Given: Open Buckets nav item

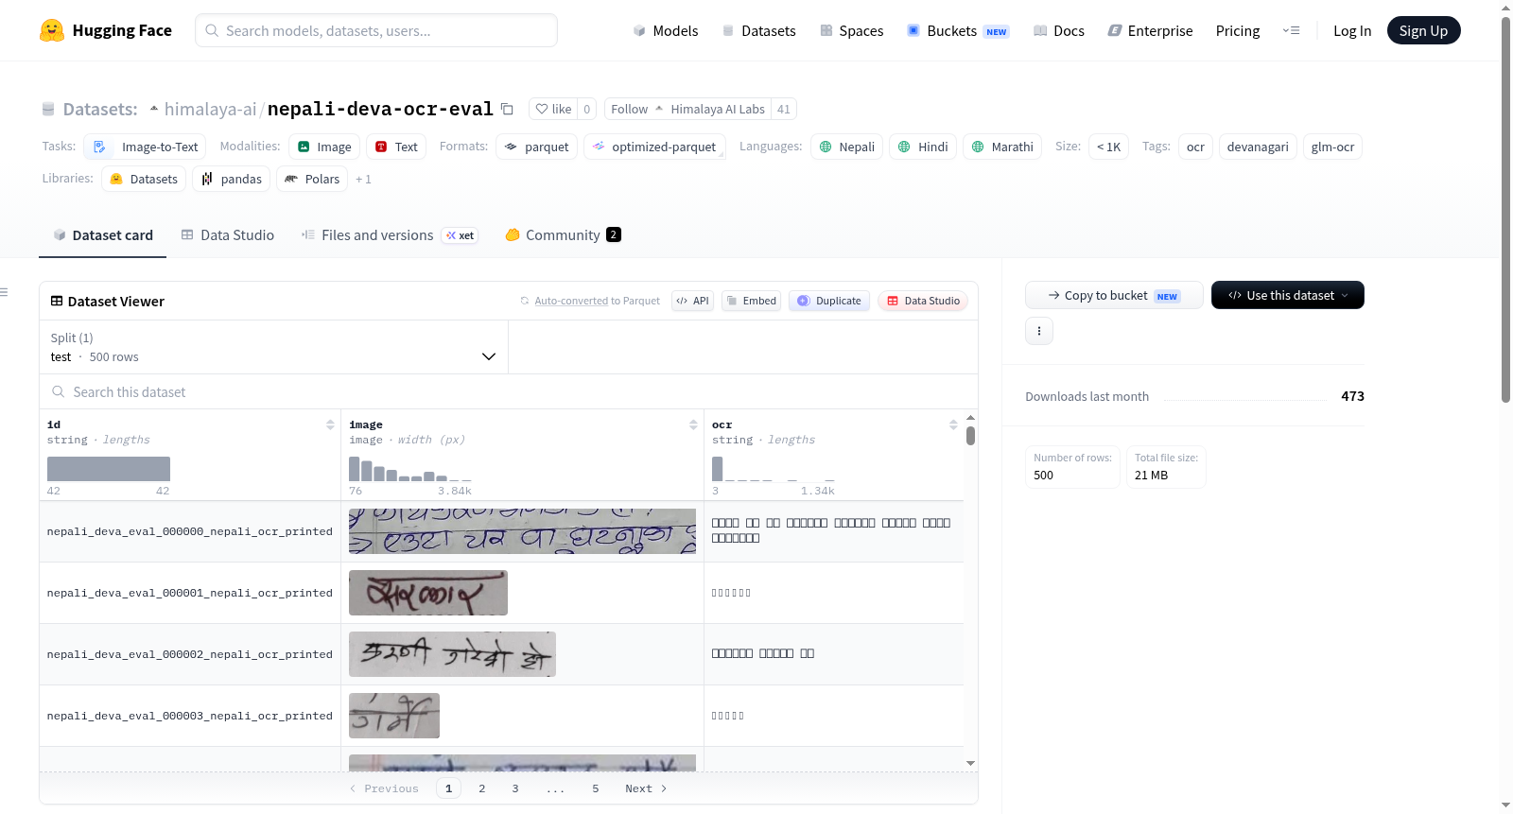Looking at the screenshot, I should [958, 30].
